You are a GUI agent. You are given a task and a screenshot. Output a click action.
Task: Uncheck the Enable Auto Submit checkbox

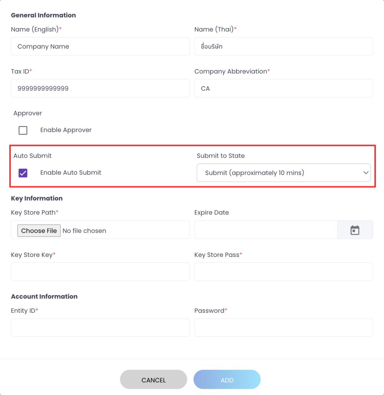23,173
